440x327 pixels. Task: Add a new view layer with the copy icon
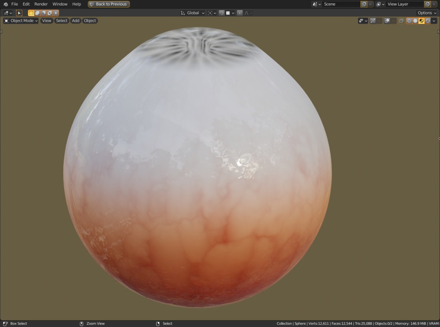[x=427, y=4]
